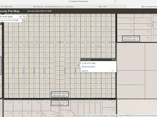The height and width of the screenshot is (117, 157).
Task: Open the popup's three-dot options menu
Action: click(x=113, y=71)
